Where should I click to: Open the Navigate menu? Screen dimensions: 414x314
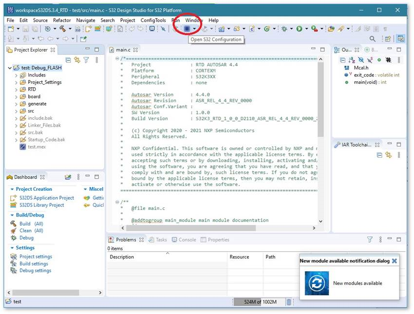point(86,20)
